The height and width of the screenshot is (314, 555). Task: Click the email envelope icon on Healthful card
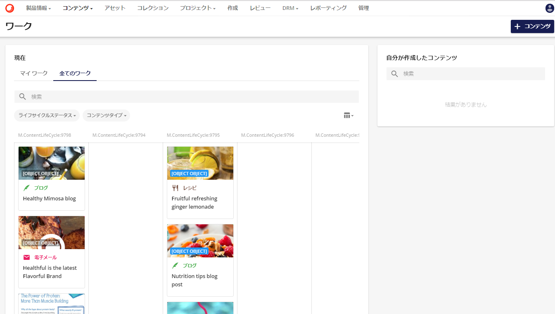tap(26, 257)
